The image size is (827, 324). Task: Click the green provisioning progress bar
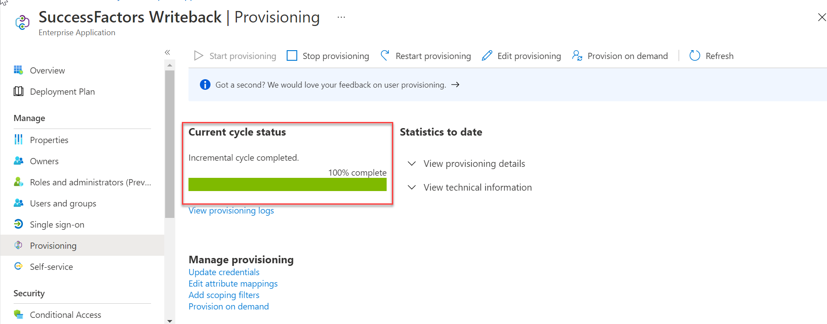pos(287,184)
